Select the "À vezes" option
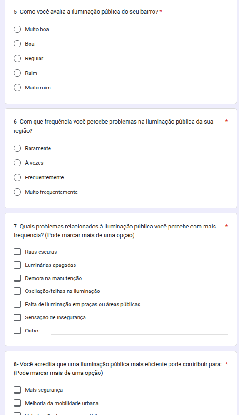Image resolution: width=239 pixels, height=415 pixels. [x=17, y=163]
